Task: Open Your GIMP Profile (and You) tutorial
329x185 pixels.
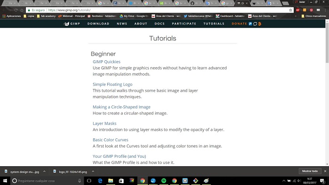Action: pos(119,156)
